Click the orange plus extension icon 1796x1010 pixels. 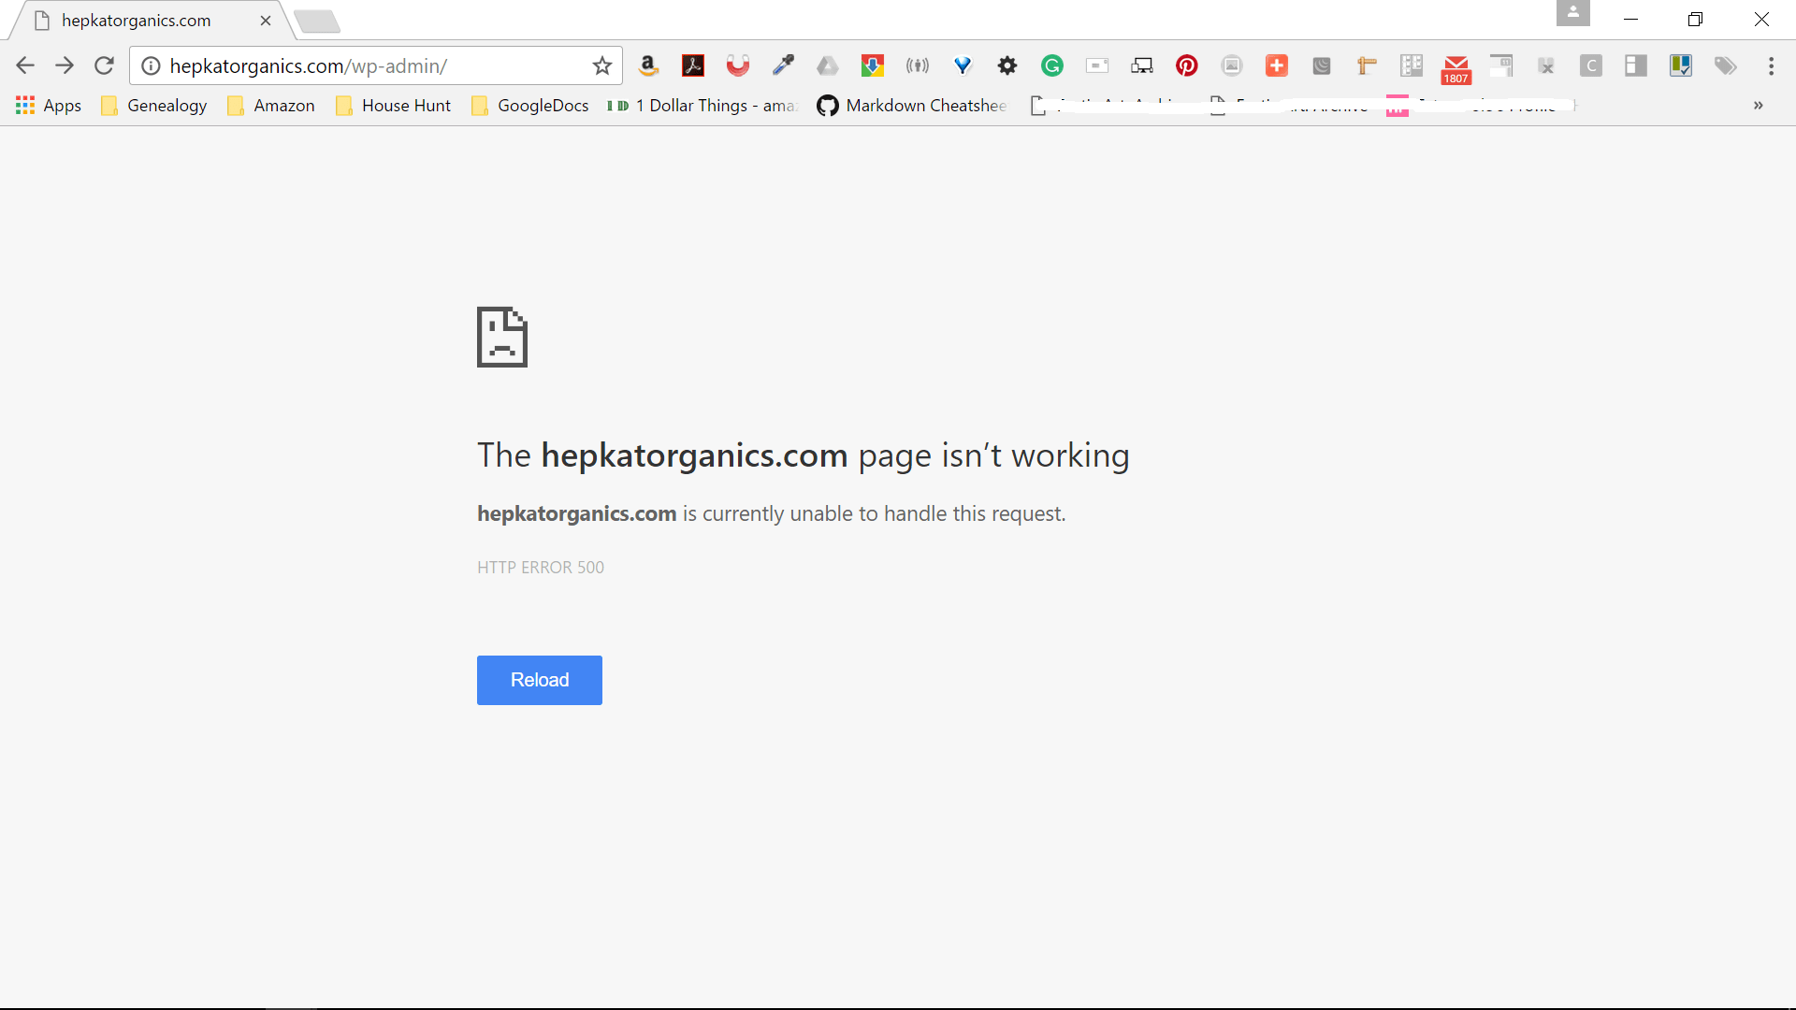pos(1277,65)
